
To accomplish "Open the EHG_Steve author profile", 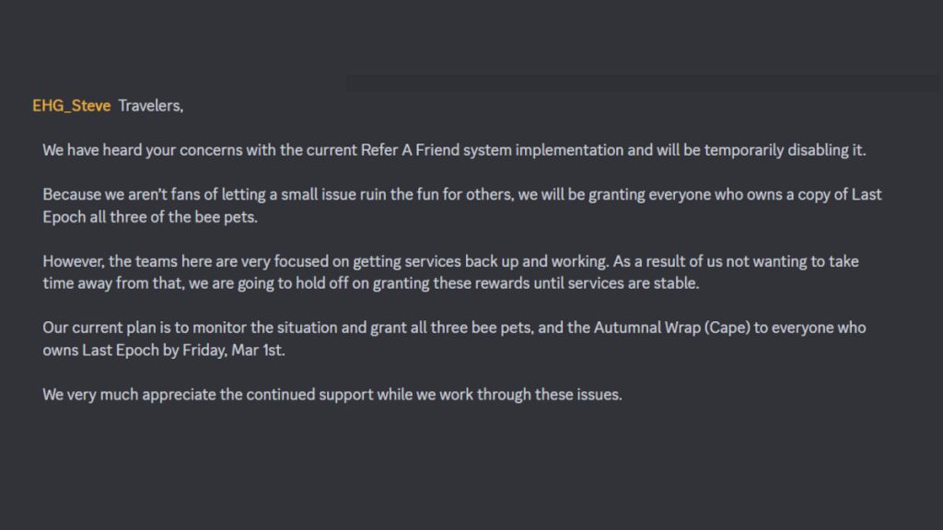I will click(72, 106).
